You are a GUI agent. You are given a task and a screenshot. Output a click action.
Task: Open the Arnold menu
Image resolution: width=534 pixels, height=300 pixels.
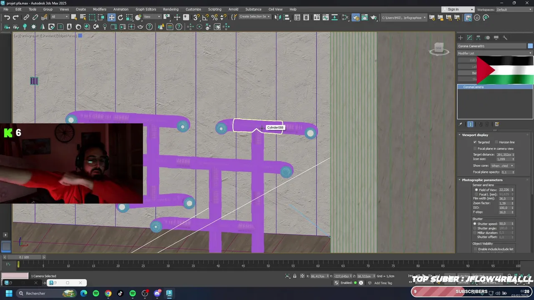pos(233,9)
